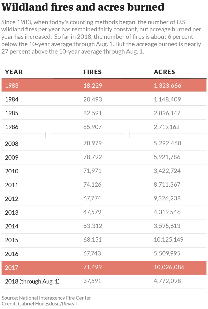Select the highlighted 2017 year cell
The height and width of the screenshot is (309, 208).
click(x=12, y=267)
